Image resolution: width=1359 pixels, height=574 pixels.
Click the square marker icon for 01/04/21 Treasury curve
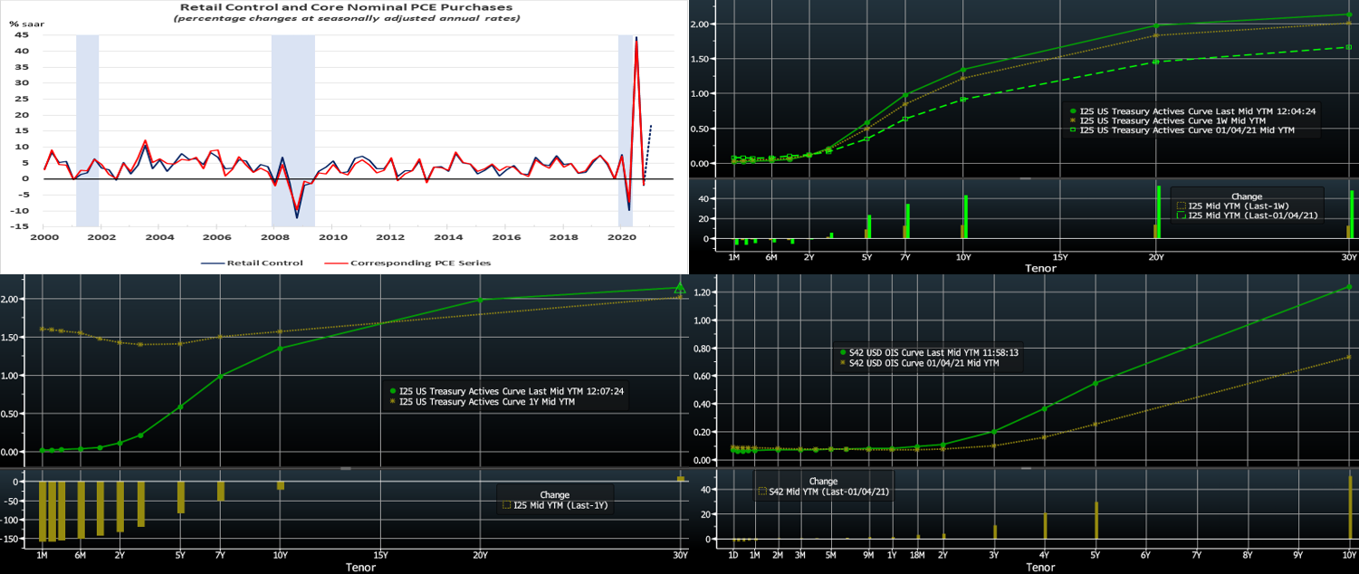(x=1074, y=130)
